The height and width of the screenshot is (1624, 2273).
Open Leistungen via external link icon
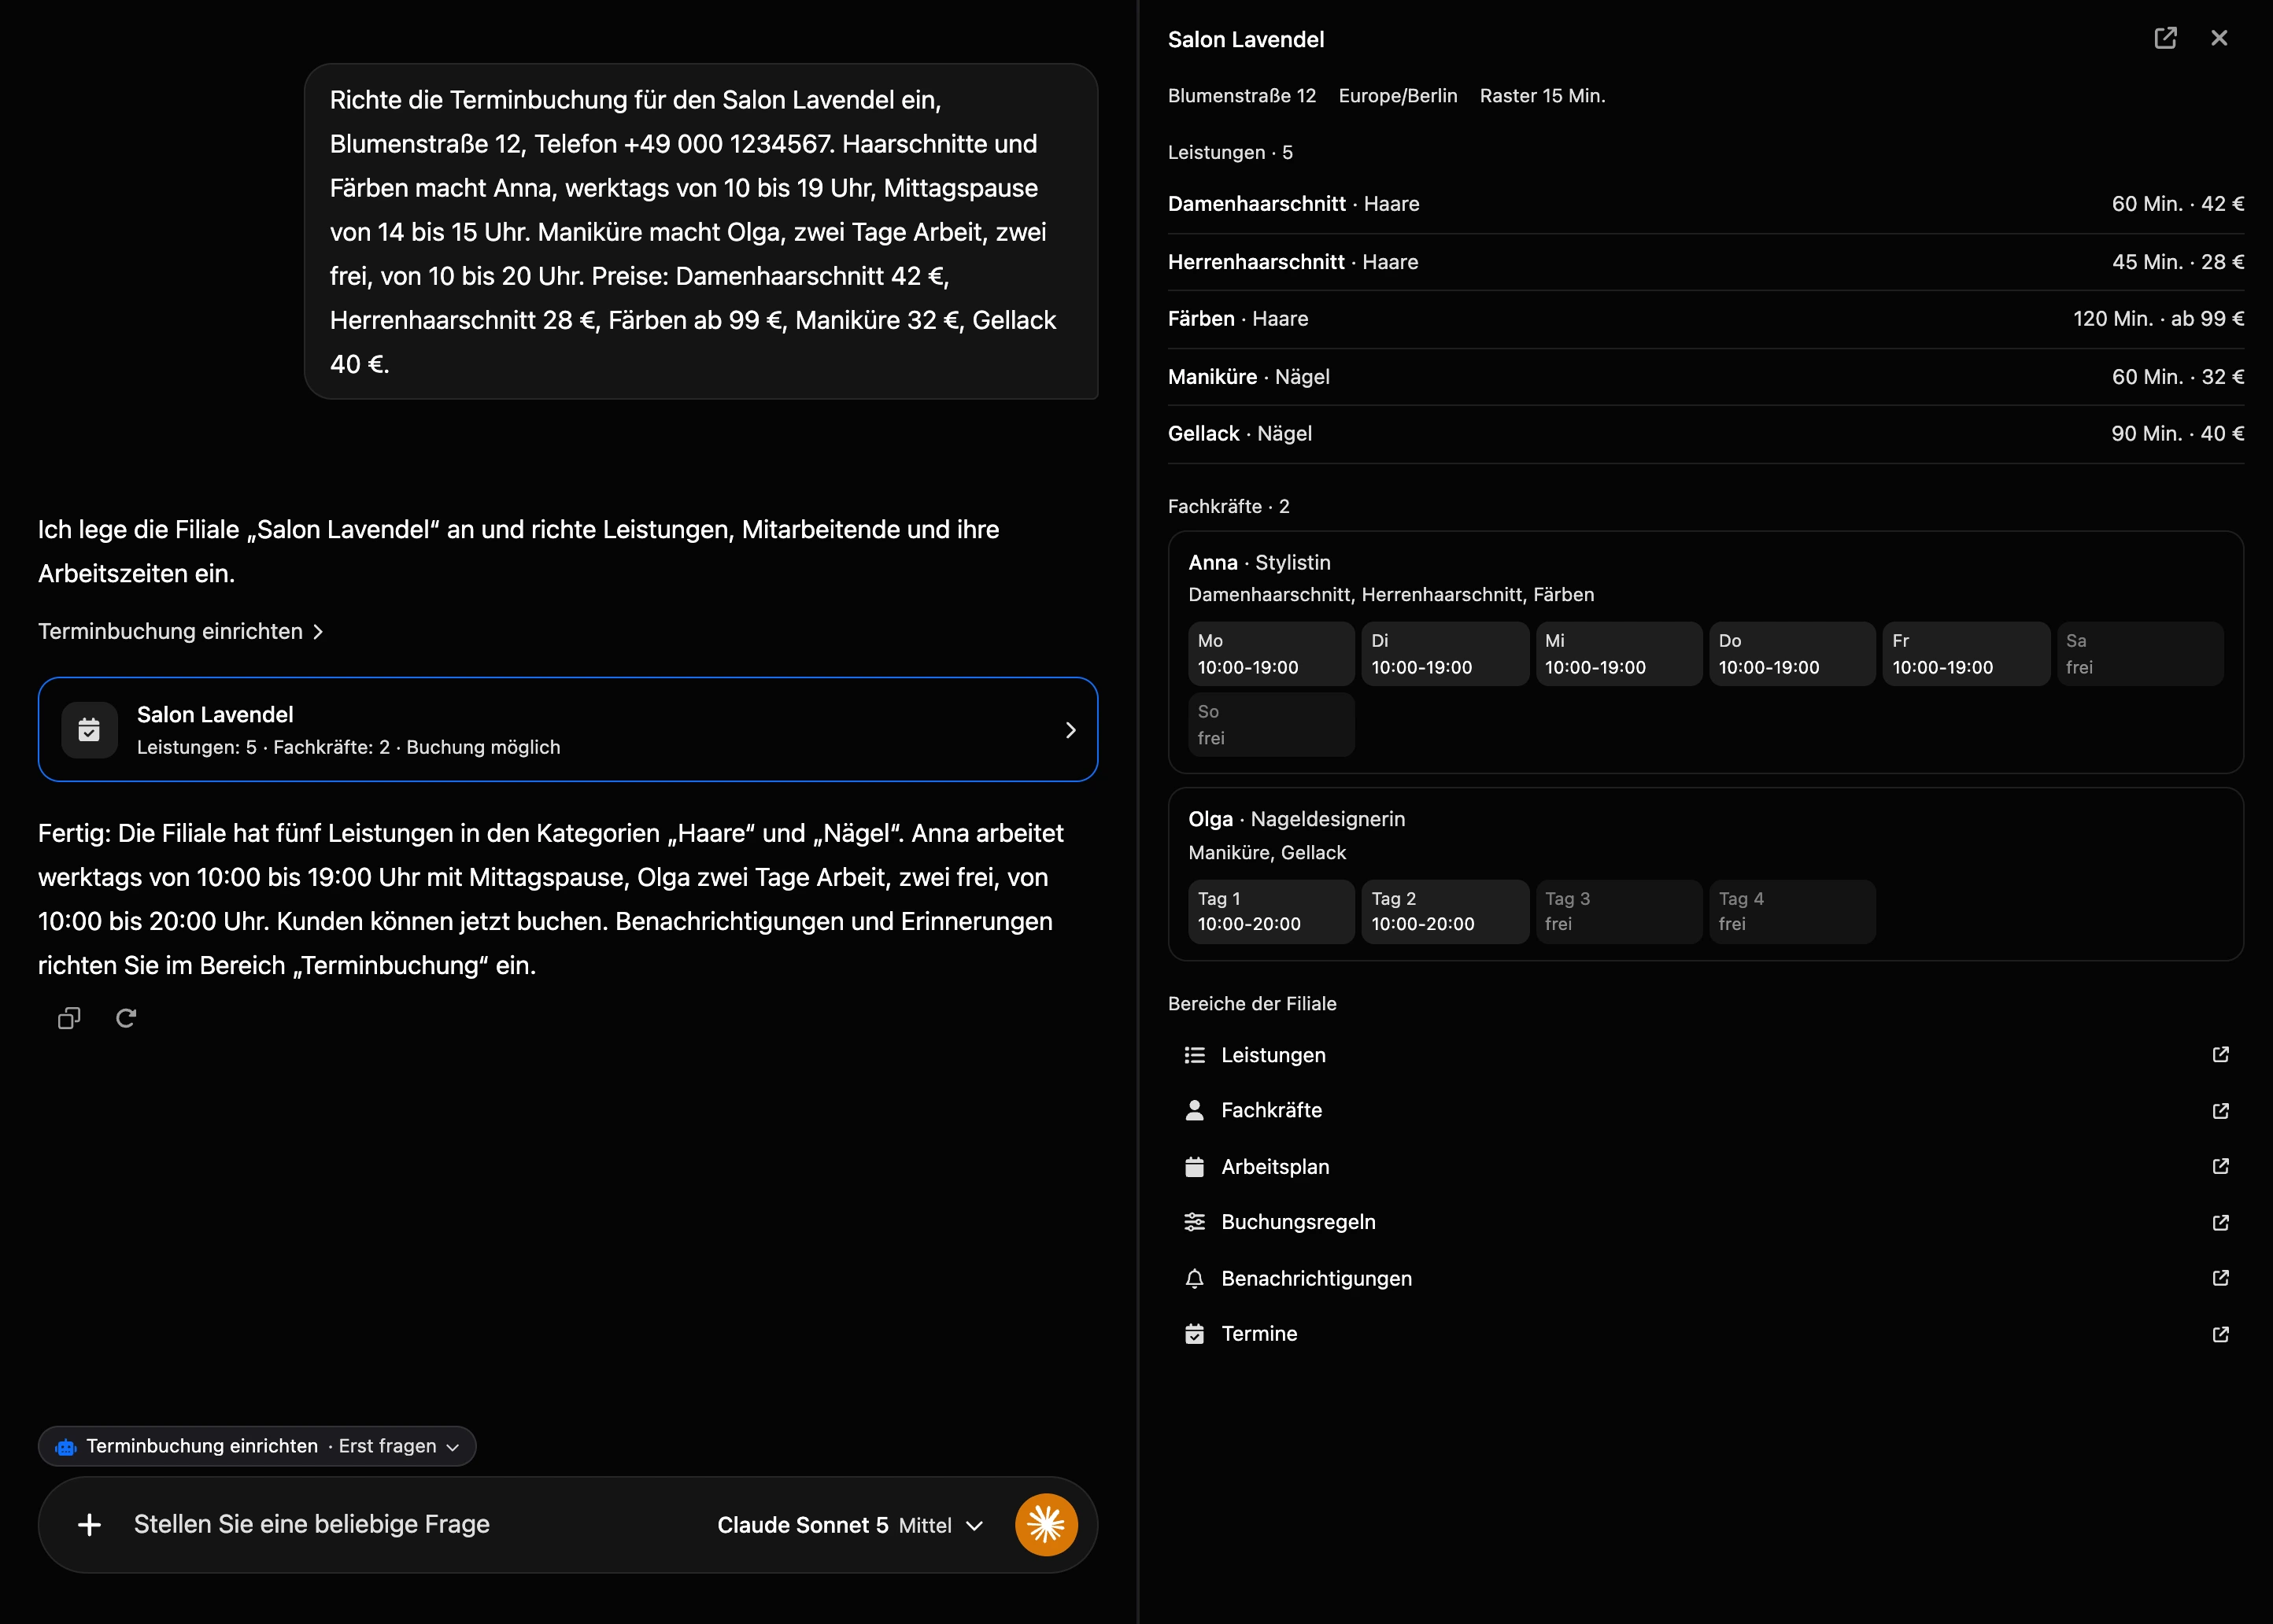2220,1055
